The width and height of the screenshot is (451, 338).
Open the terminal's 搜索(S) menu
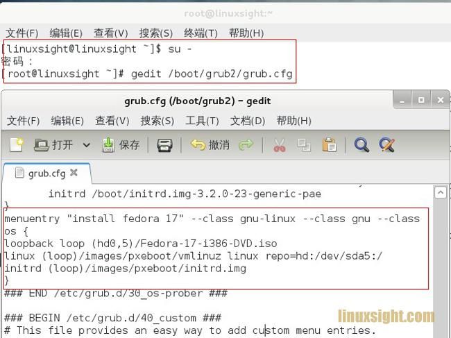pos(156,33)
